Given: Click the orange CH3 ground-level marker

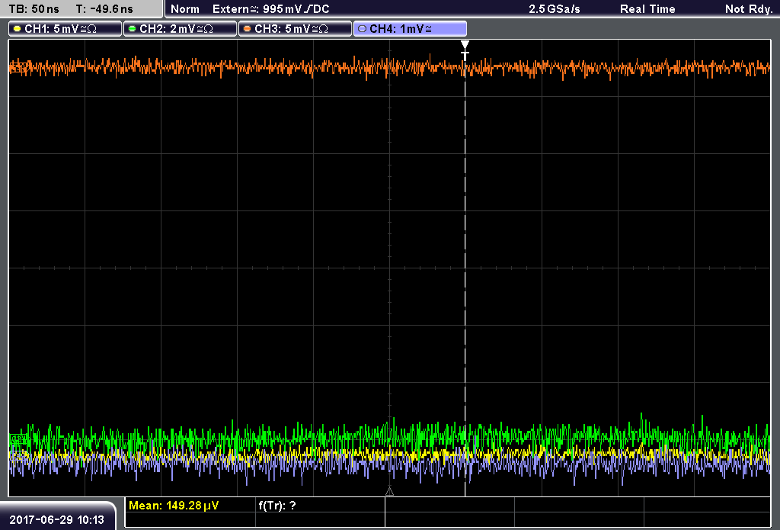Looking at the screenshot, I should [x=18, y=67].
